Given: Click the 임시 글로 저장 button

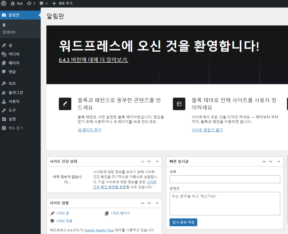Looking at the screenshot, I should pyautogui.click(x=183, y=222).
